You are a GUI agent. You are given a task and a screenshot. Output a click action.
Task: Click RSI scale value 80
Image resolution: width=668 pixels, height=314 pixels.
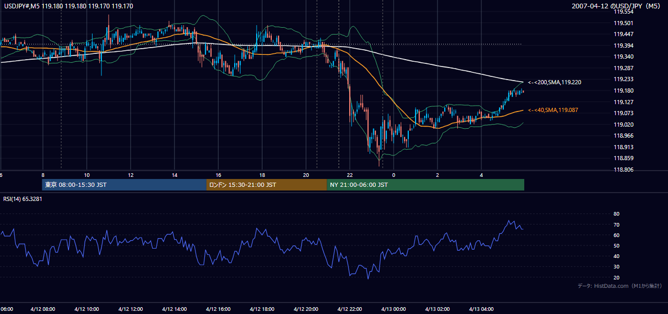(616, 214)
